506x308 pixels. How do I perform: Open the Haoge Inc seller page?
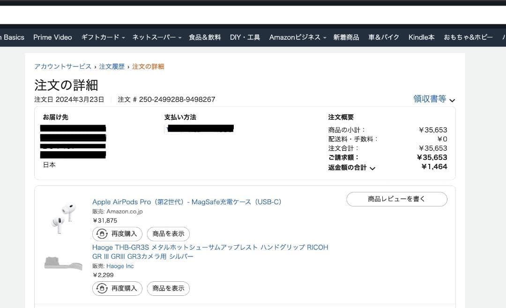[x=120, y=266]
